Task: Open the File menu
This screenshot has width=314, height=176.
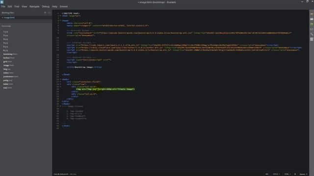Action: pos(3,6)
